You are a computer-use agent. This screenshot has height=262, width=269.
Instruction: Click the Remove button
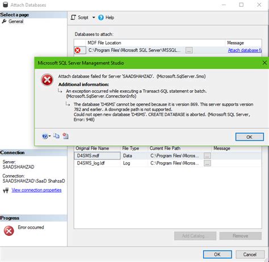pyautogui.click(x=241, y=236)
